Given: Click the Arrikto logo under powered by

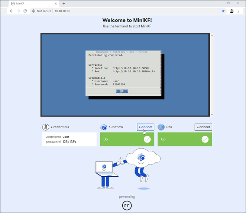Looking at the screenshot, I should click(x=127, y=206).
